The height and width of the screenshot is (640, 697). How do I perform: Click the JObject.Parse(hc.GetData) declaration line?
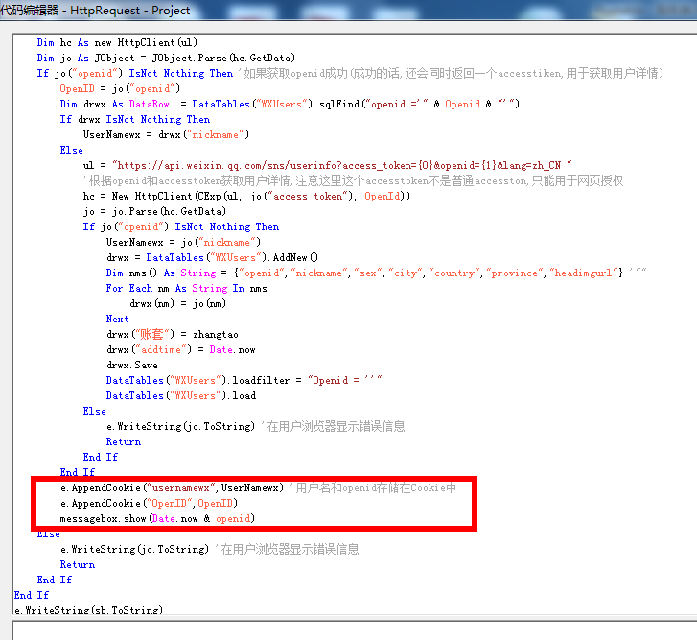tap(166, 58)
